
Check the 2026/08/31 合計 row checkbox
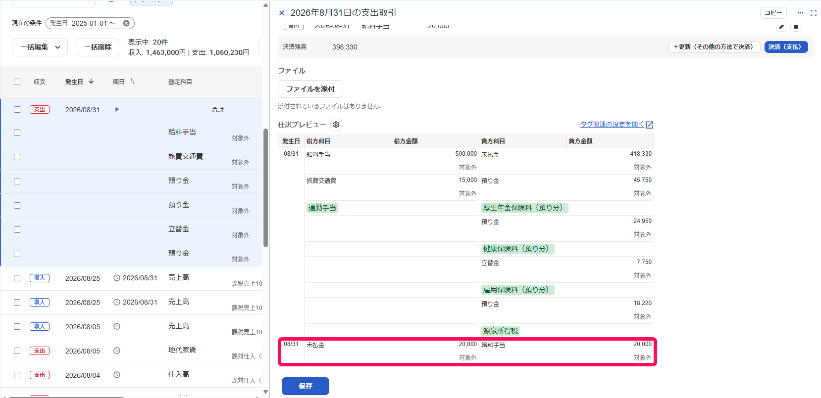pos(17,110)
